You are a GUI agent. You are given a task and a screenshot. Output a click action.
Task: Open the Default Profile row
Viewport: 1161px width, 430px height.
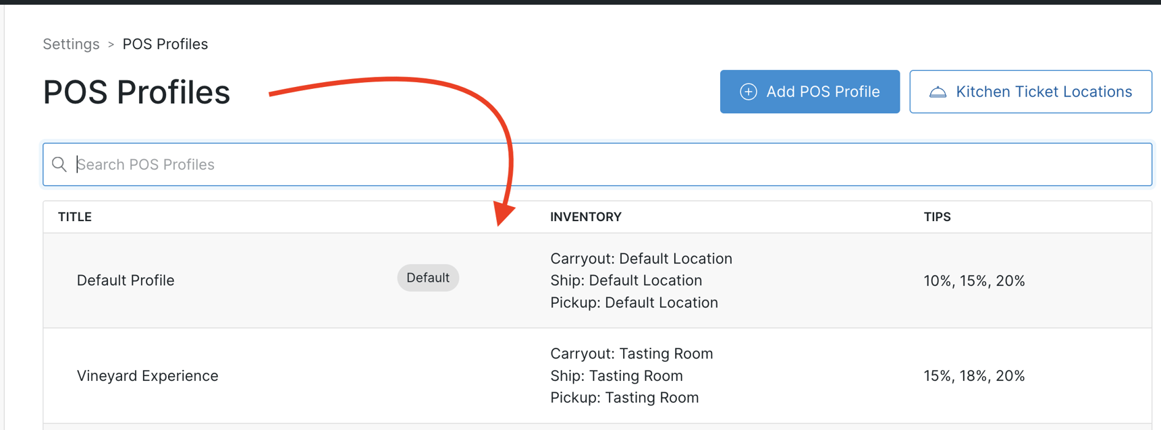click(x=126, y=280)
